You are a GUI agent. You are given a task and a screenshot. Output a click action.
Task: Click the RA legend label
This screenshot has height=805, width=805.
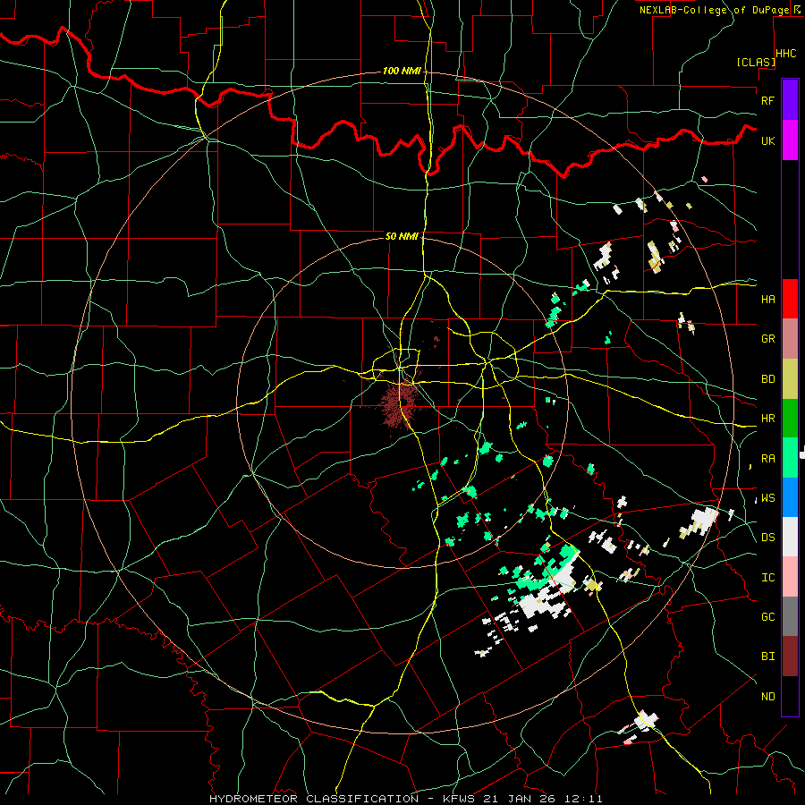coord(767,459)
